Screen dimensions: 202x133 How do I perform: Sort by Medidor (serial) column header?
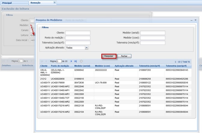[x=82, y=65]
